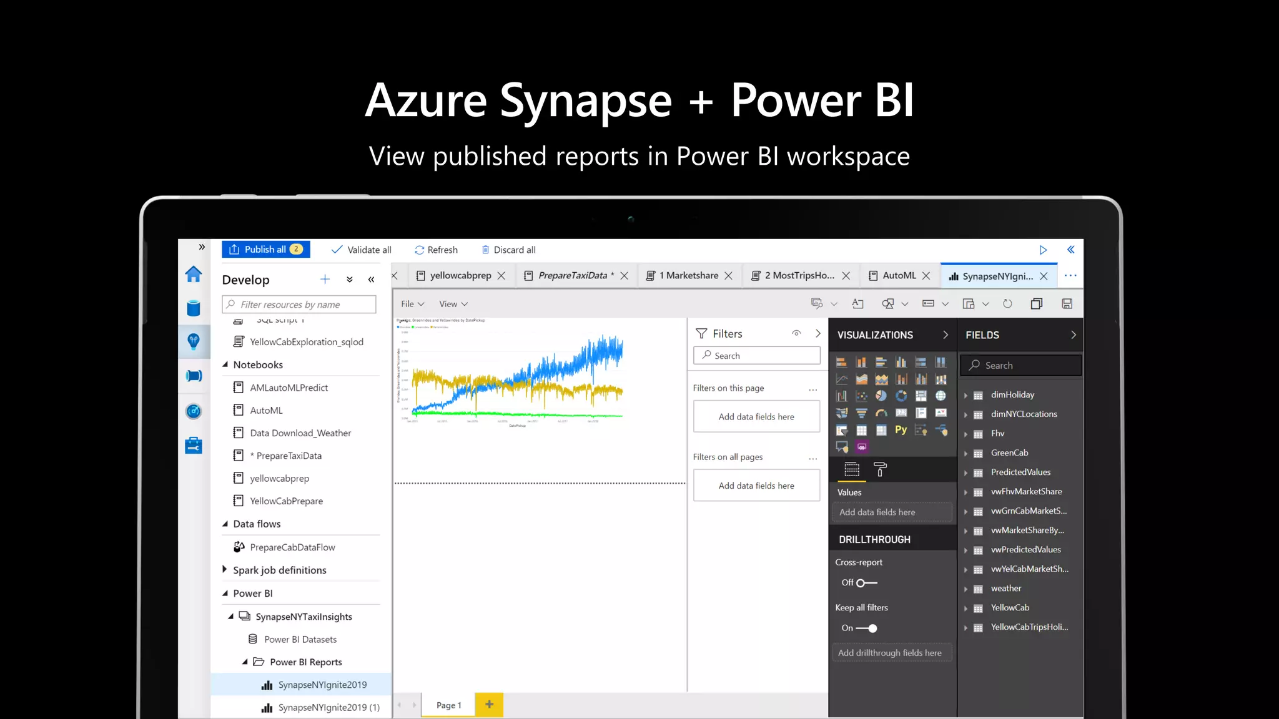Switch to the 1 Marketshare tab

coord(689,275)
